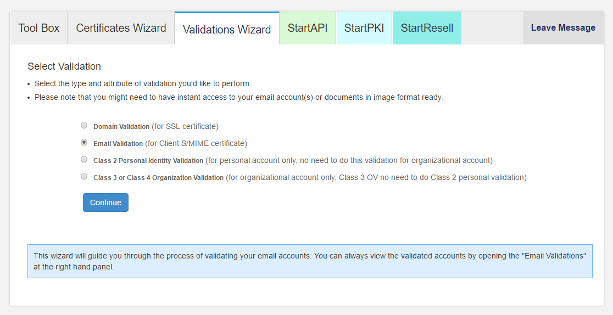Switch to the Certificates Wizard tab
The height and width of the screenshot is (315, 613).
(121, 28)
